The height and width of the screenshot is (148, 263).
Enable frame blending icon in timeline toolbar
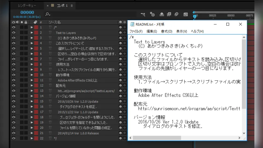tap(169, 14)
